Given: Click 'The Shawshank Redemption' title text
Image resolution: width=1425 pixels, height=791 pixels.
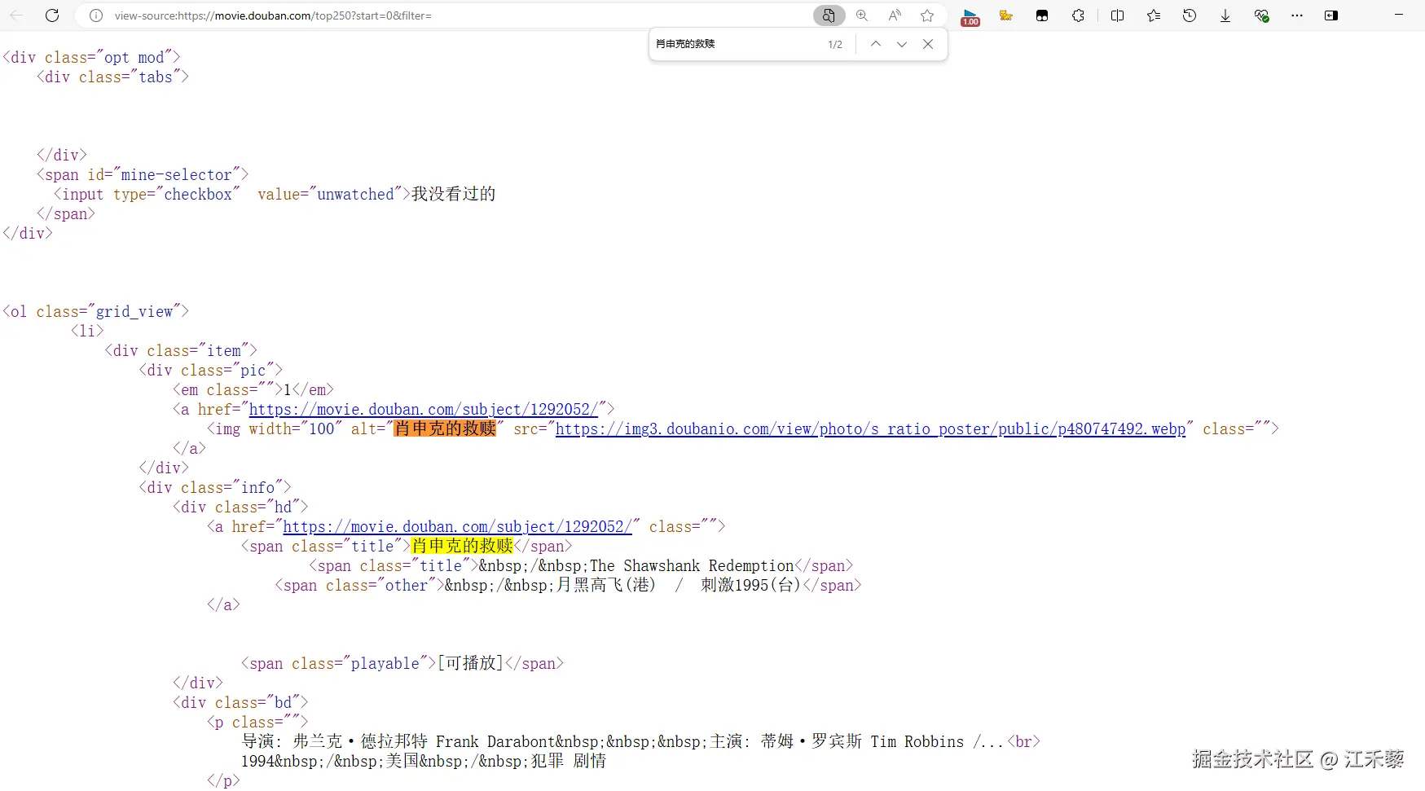Looking at the screenshot, I should click(692, 565).
